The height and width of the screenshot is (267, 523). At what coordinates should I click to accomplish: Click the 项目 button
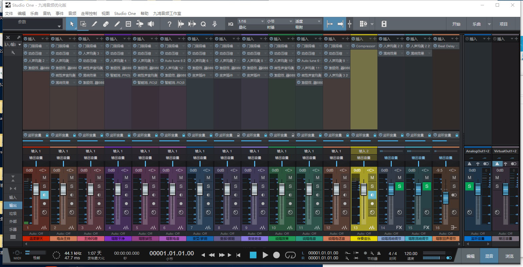[504, 24]
